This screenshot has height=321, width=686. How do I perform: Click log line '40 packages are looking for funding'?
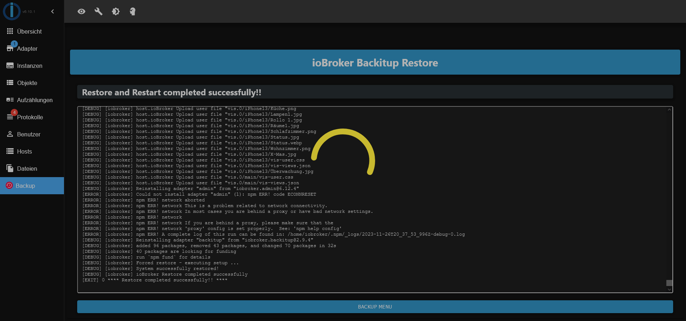tap(159, 251)
